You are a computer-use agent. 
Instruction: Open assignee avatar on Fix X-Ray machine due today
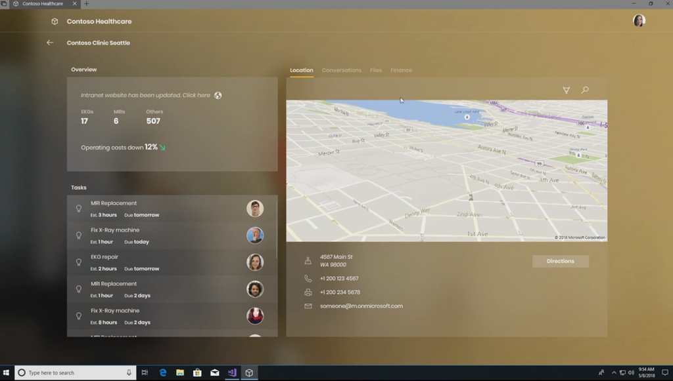[x=255, y=235]
